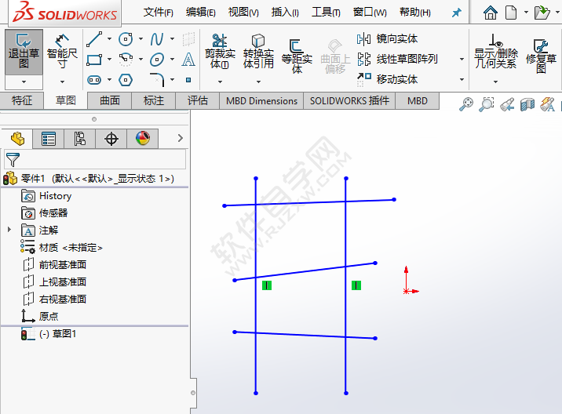Expand the 注解 (Annotations) tree node
This screenshot has width=562, height=414.
(x=9, y=230)
